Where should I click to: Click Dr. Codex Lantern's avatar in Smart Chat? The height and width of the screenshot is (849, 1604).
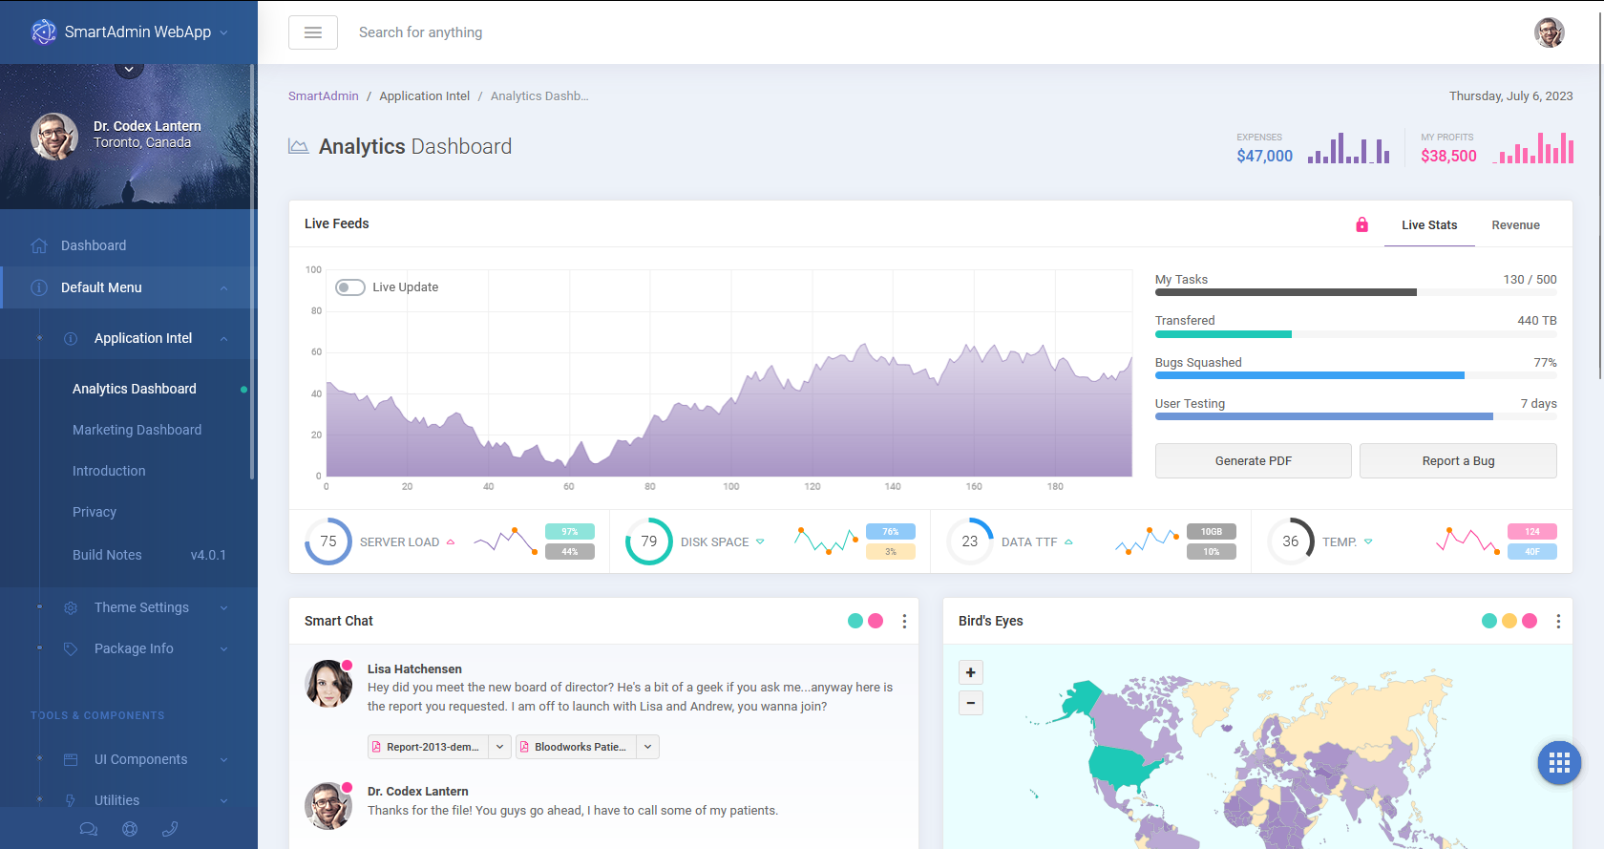coord(328,806)
